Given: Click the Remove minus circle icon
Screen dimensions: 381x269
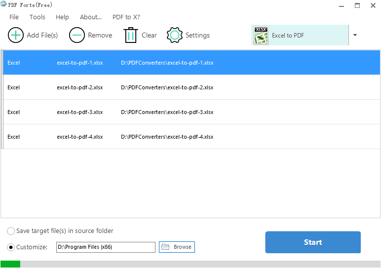Looking at the screenshot, I should pos(77,35).
